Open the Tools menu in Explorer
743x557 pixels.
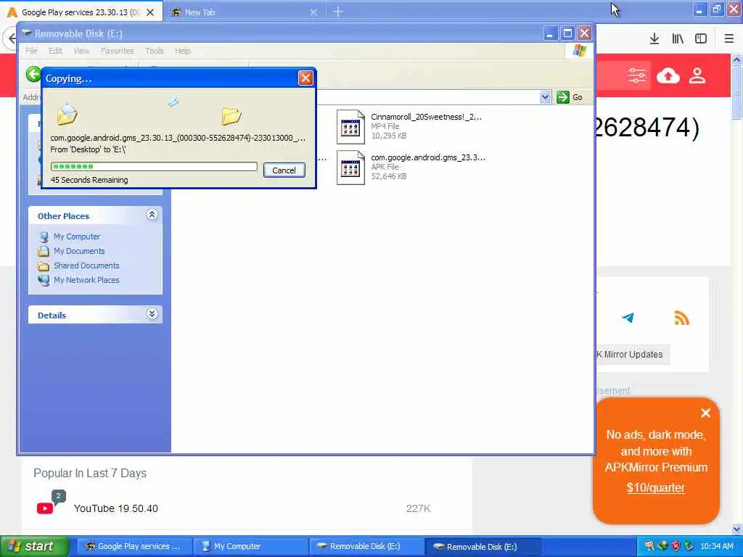pyautogui.click(x=154, y=51)
